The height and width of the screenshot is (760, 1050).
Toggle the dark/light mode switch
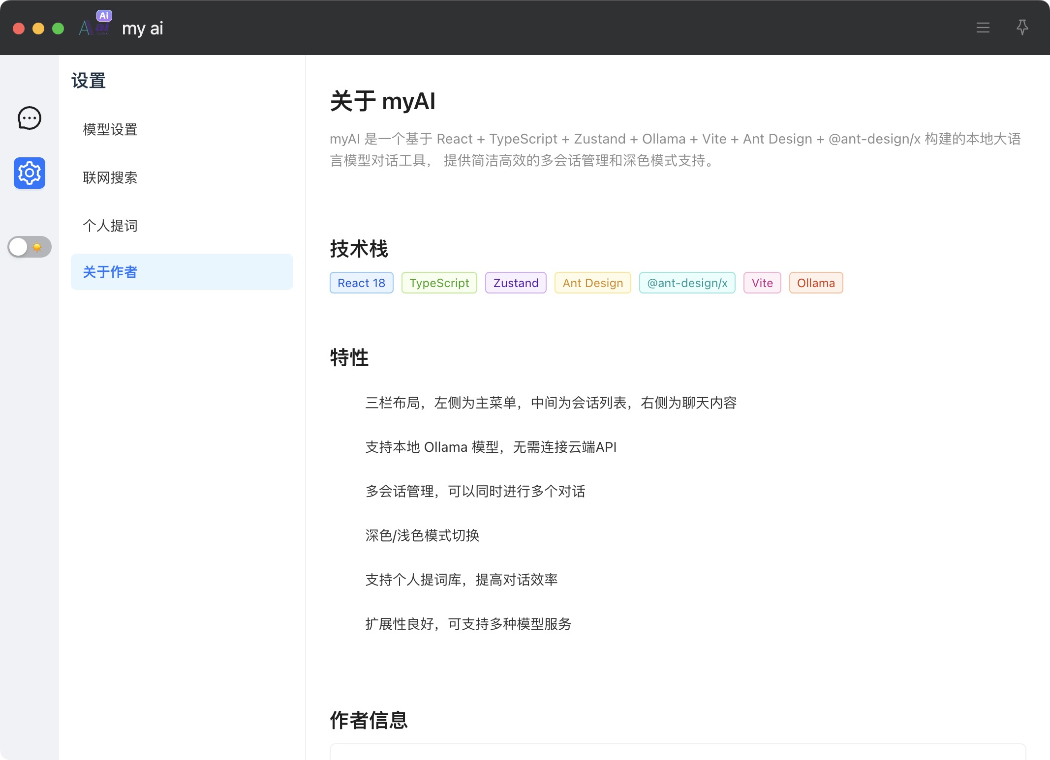click(x=30, y=247)
